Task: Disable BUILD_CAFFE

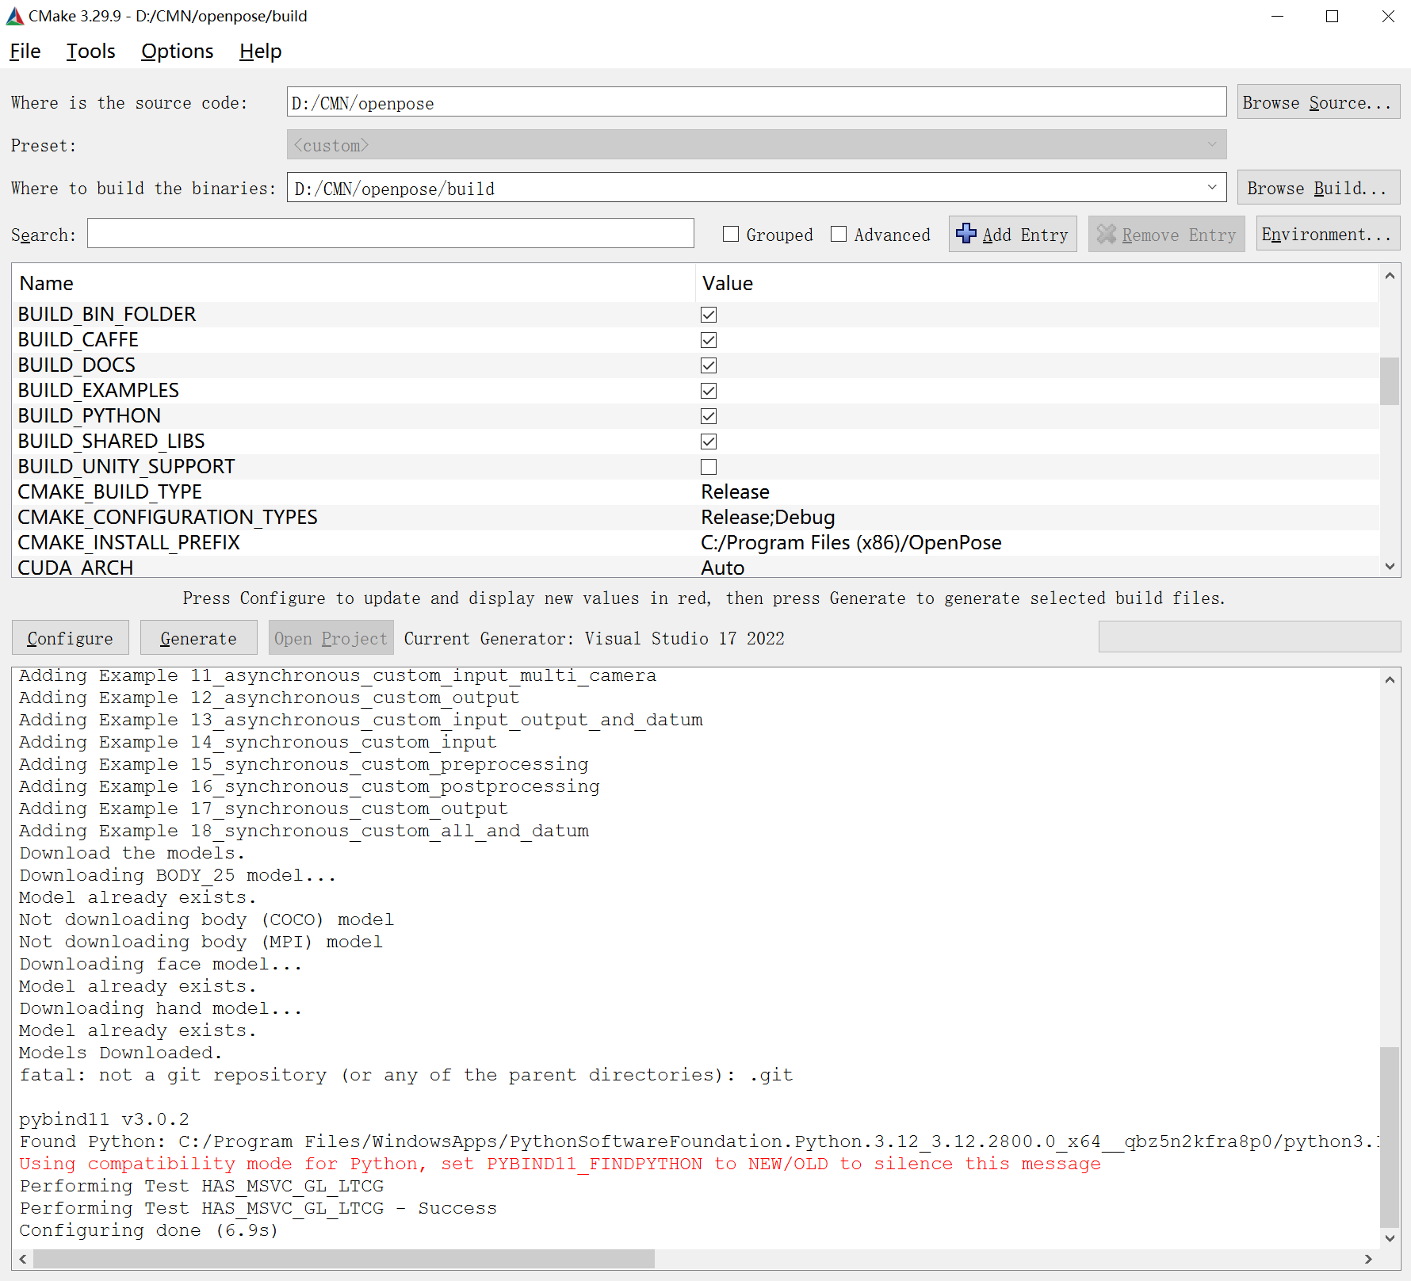Action: tap(708, 339)
